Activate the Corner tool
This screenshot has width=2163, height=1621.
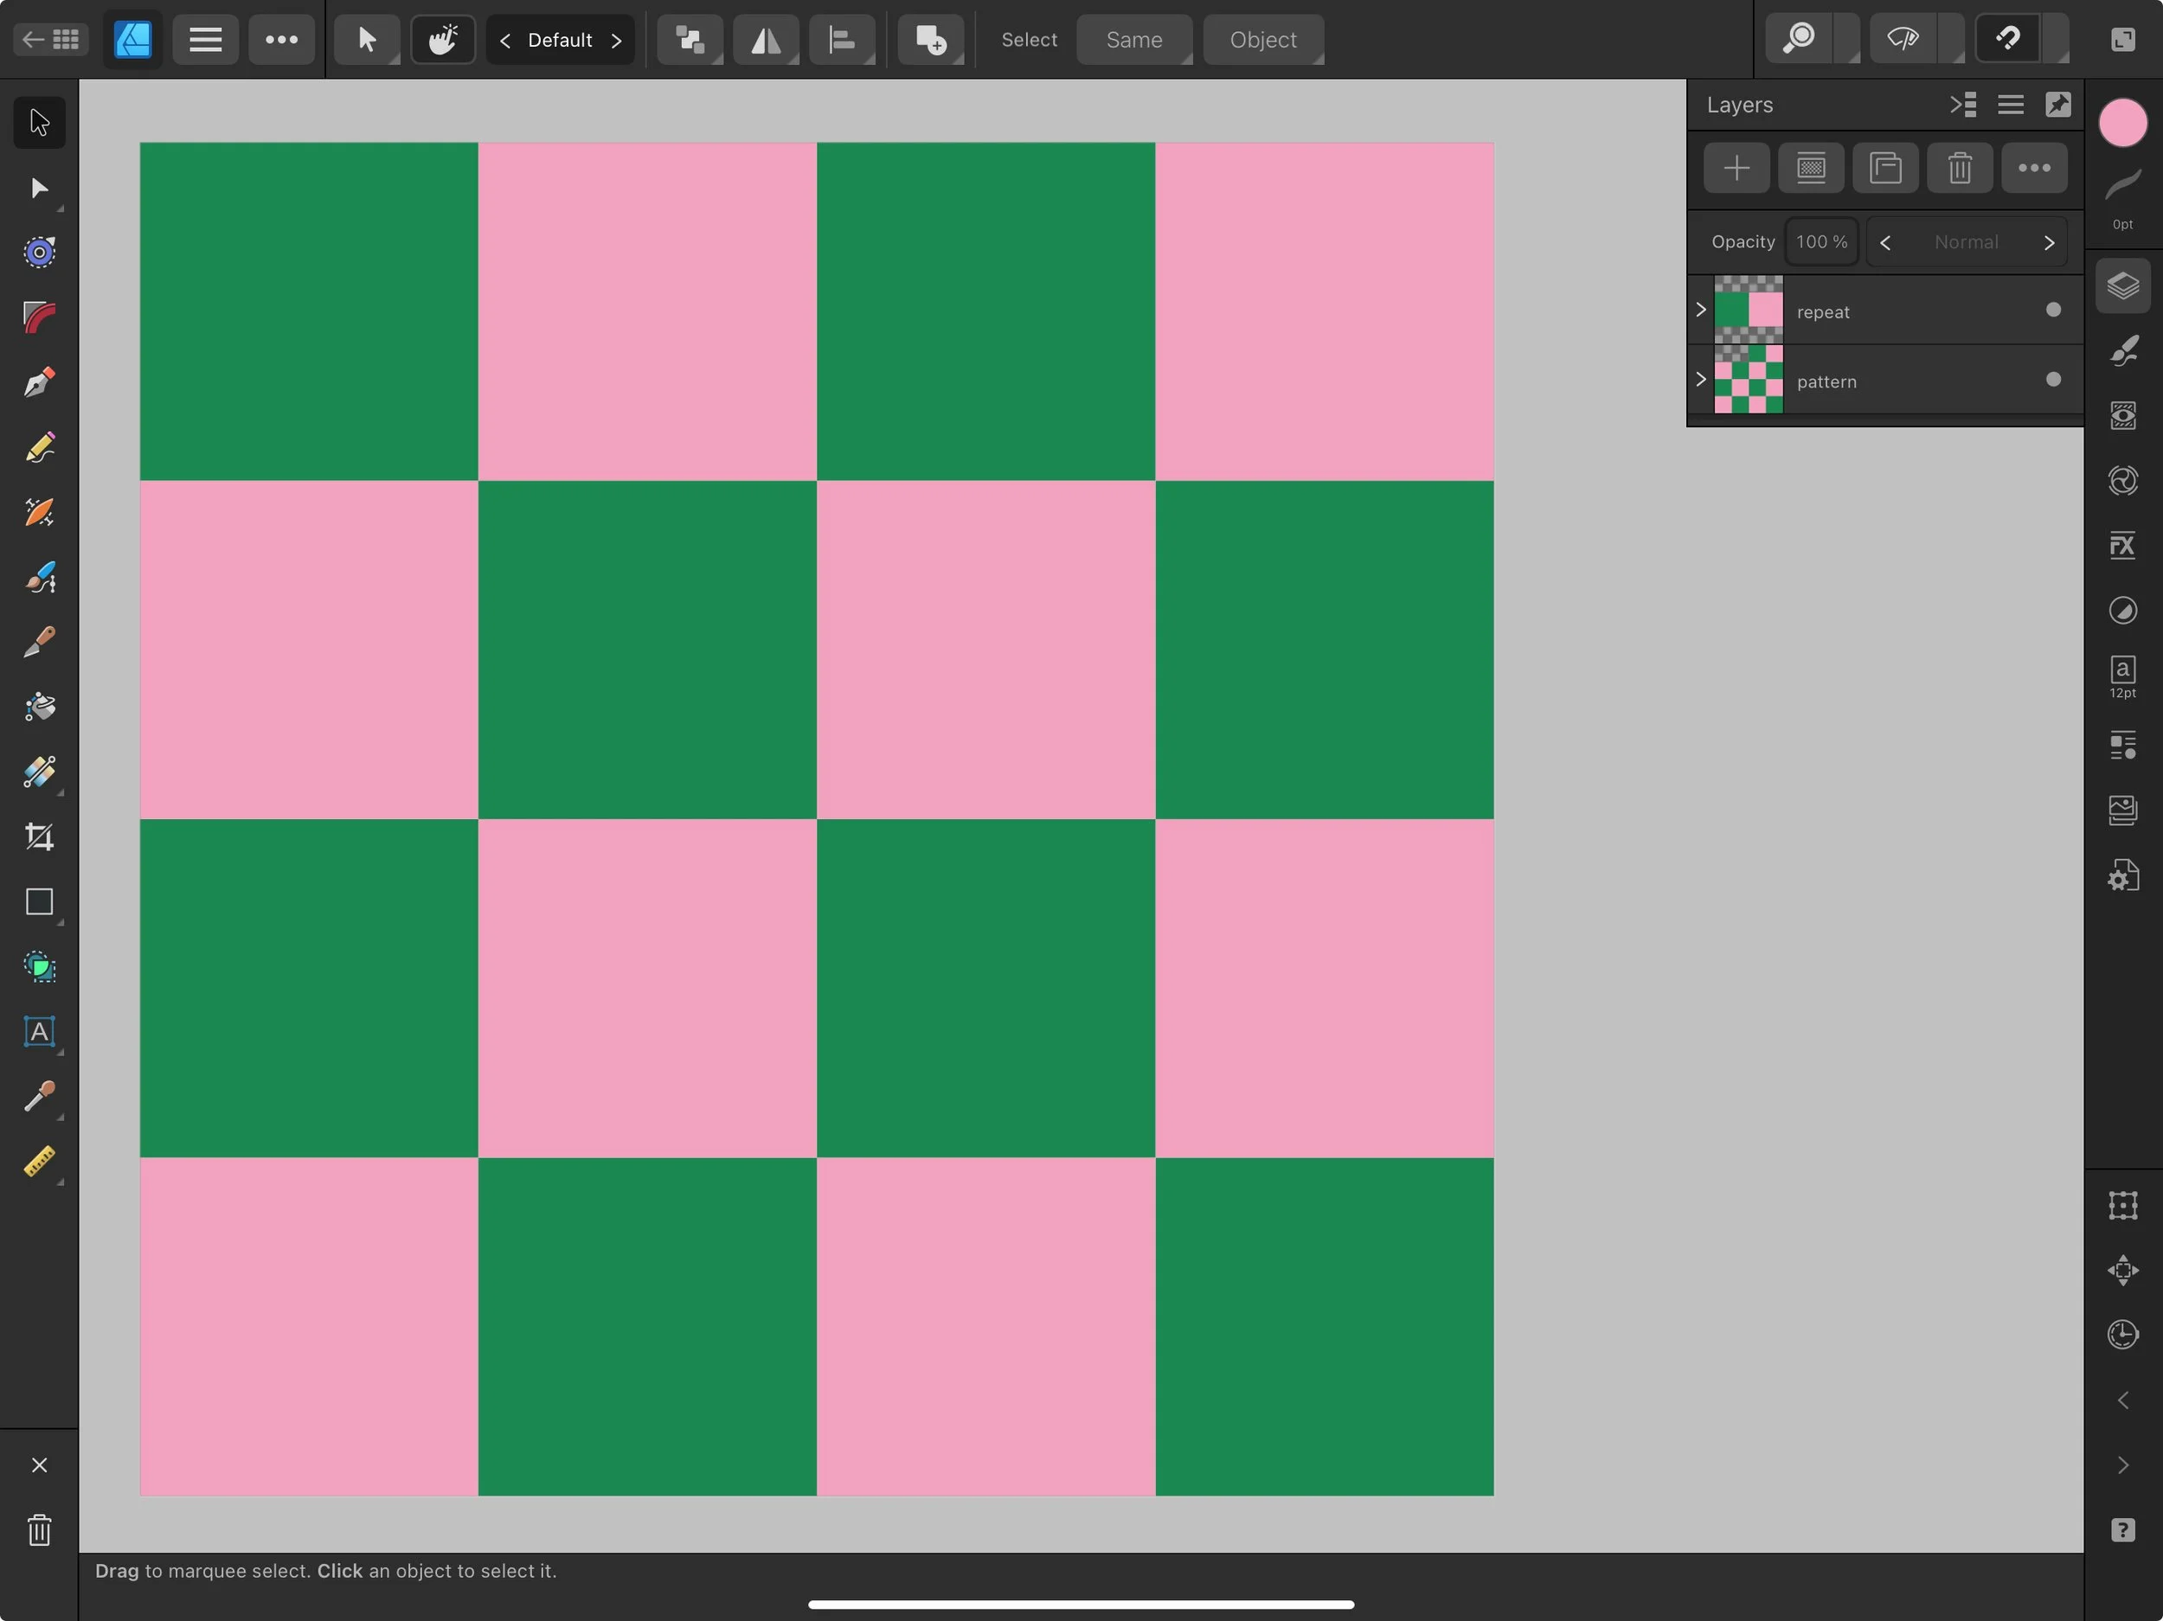pos(39,316)
